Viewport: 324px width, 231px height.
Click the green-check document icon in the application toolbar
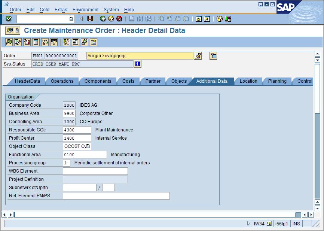85,42
